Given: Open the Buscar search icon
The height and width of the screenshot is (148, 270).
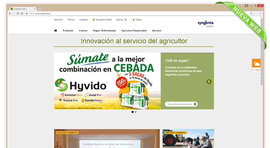Looking at the screenshot, I should pyautogui.click(x=125, y=20).
